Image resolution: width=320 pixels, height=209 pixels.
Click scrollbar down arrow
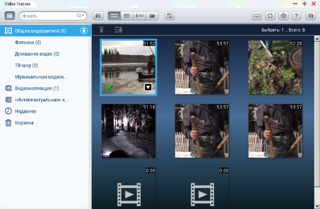317,206
